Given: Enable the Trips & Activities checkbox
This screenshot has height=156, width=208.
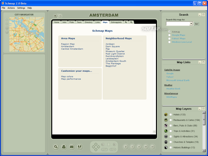Looking at the screenshot, I should [x=171, y=131].
